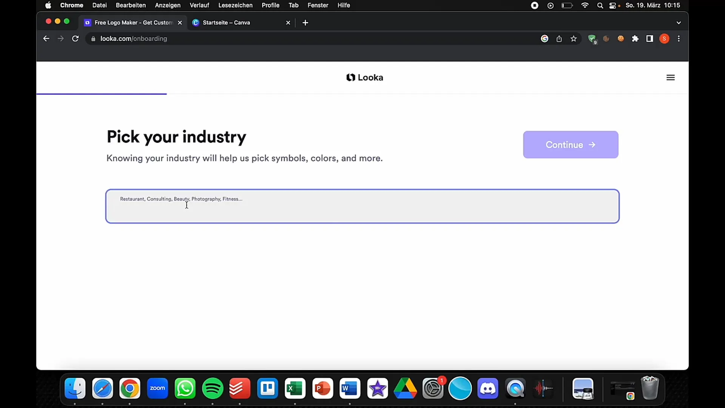Click the Looka logo
725x408 pixels.
point(365,77)
